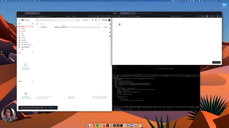Collapse the Spaces section
Screen dimensions: 229x128
[18, 81]
